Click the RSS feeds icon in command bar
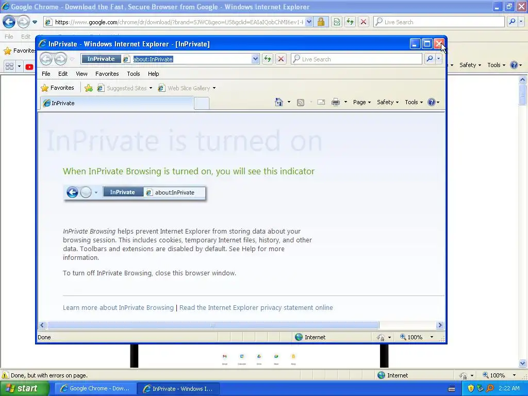The height and width of the screenshot is (396, 528). pyautogui.click(x=301, y=102)
